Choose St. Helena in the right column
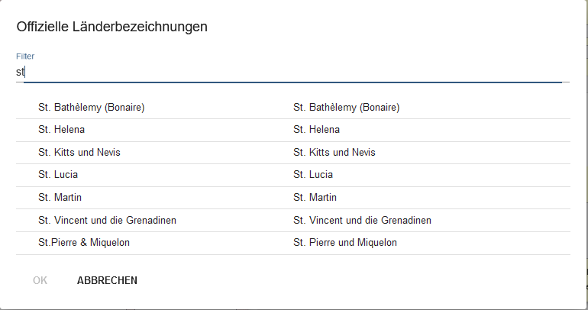 tap(316, 130)
